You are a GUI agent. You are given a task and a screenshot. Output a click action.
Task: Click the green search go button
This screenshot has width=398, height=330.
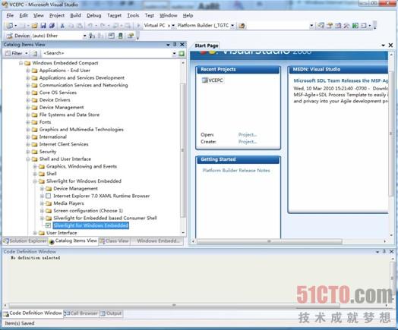pos(182,53)
